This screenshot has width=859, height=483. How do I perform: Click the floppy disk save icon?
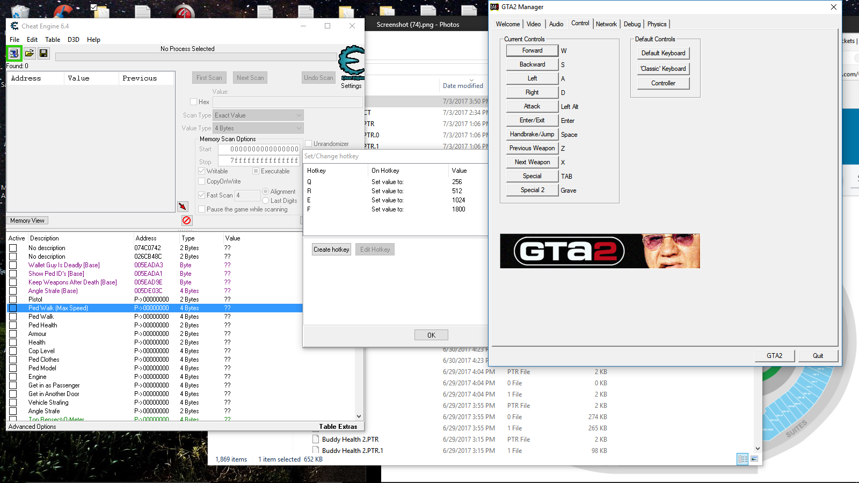point(43,53)
